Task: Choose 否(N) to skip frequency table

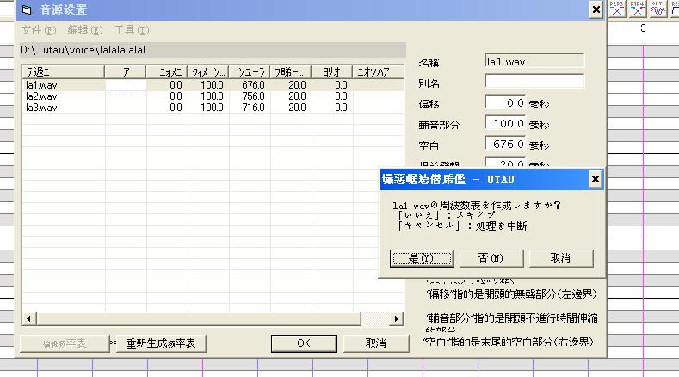Action: tap(491, 258)
